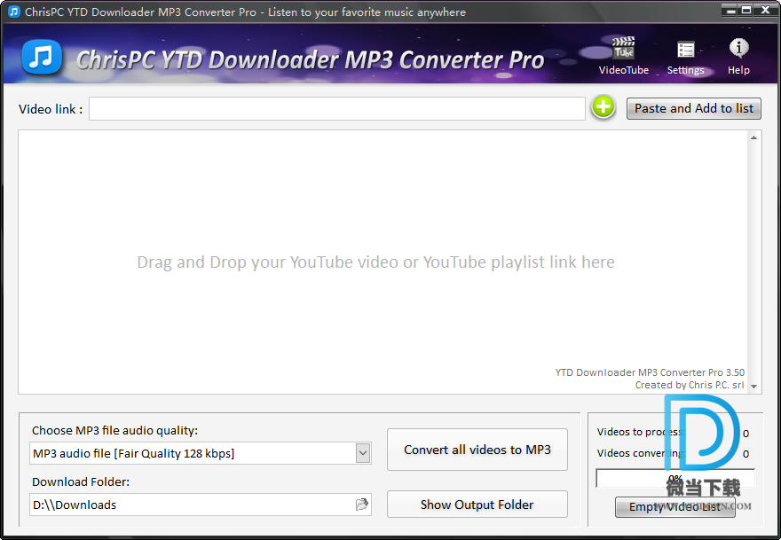Click the green plus add-link button
The width and height of the screenshot is (781, 540).
tap(603, 107)
